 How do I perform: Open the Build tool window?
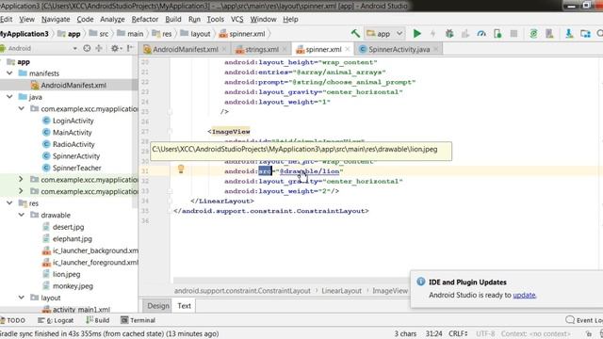98,320
